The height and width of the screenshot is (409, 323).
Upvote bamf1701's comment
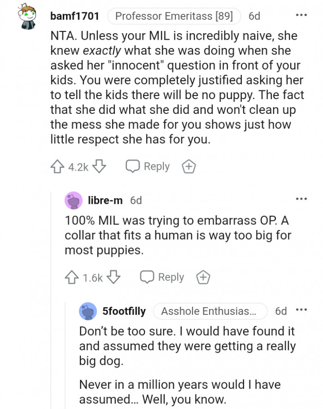coord(58,167)
